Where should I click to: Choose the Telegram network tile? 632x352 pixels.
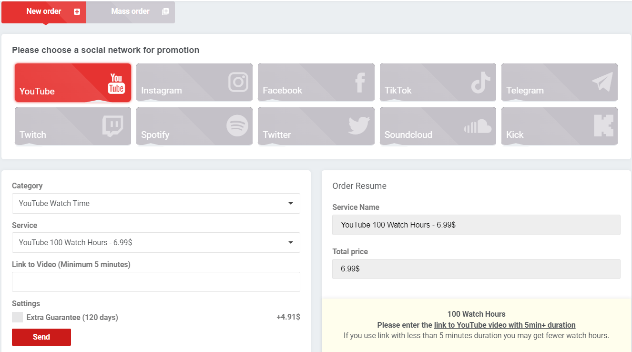tap(559, 83)
